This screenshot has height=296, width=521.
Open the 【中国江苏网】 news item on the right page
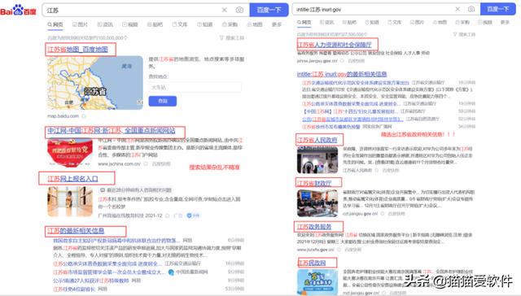(350, 111)
